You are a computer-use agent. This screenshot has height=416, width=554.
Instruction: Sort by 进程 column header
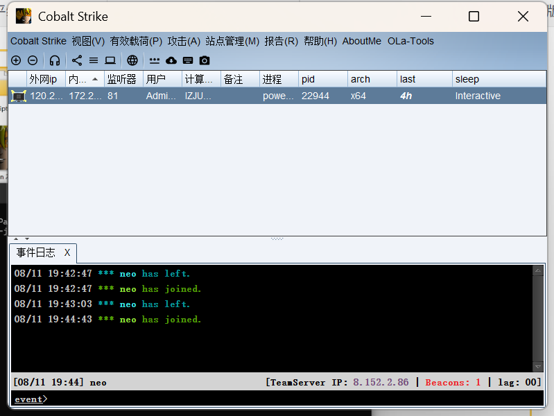[x=279, y=79]
